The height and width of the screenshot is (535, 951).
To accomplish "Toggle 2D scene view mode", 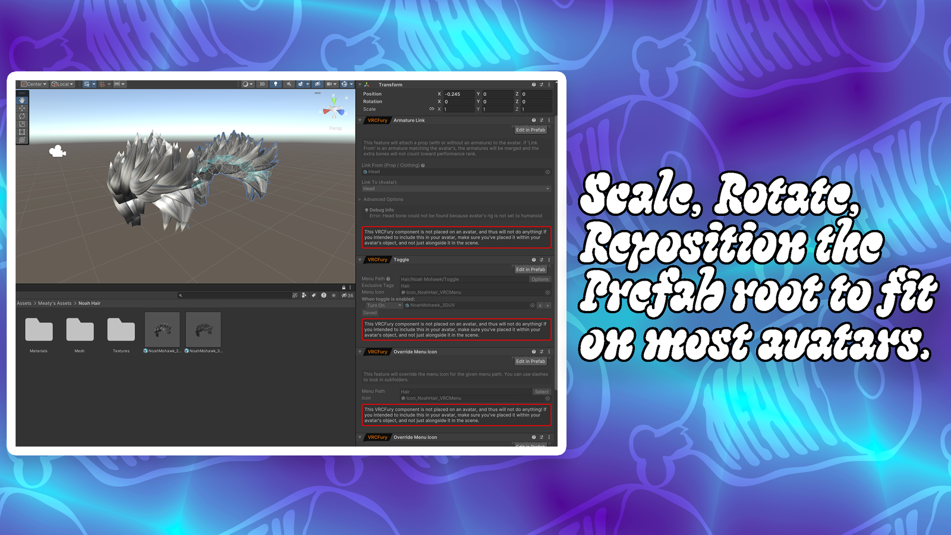I will click(x=262, y=84).
